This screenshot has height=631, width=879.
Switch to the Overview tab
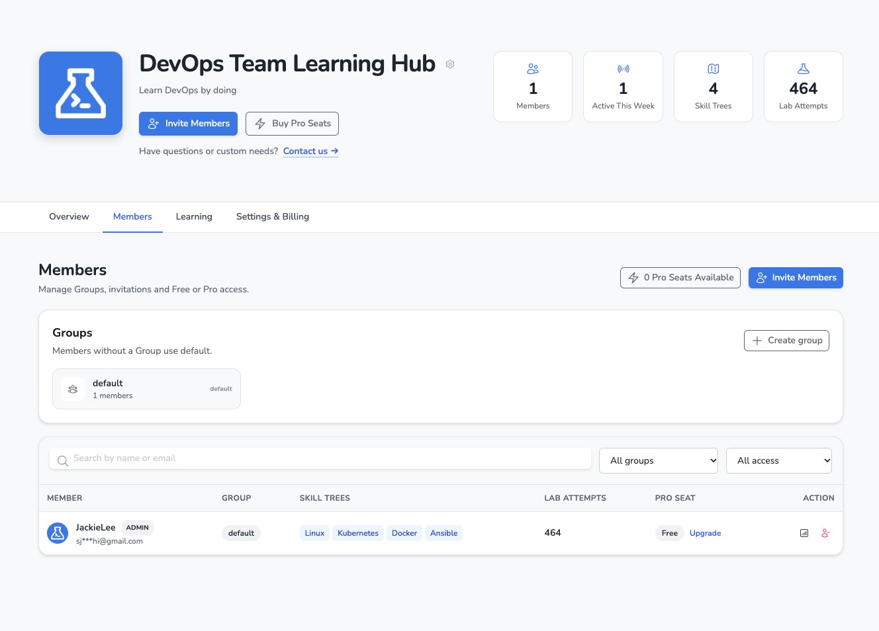69,217
